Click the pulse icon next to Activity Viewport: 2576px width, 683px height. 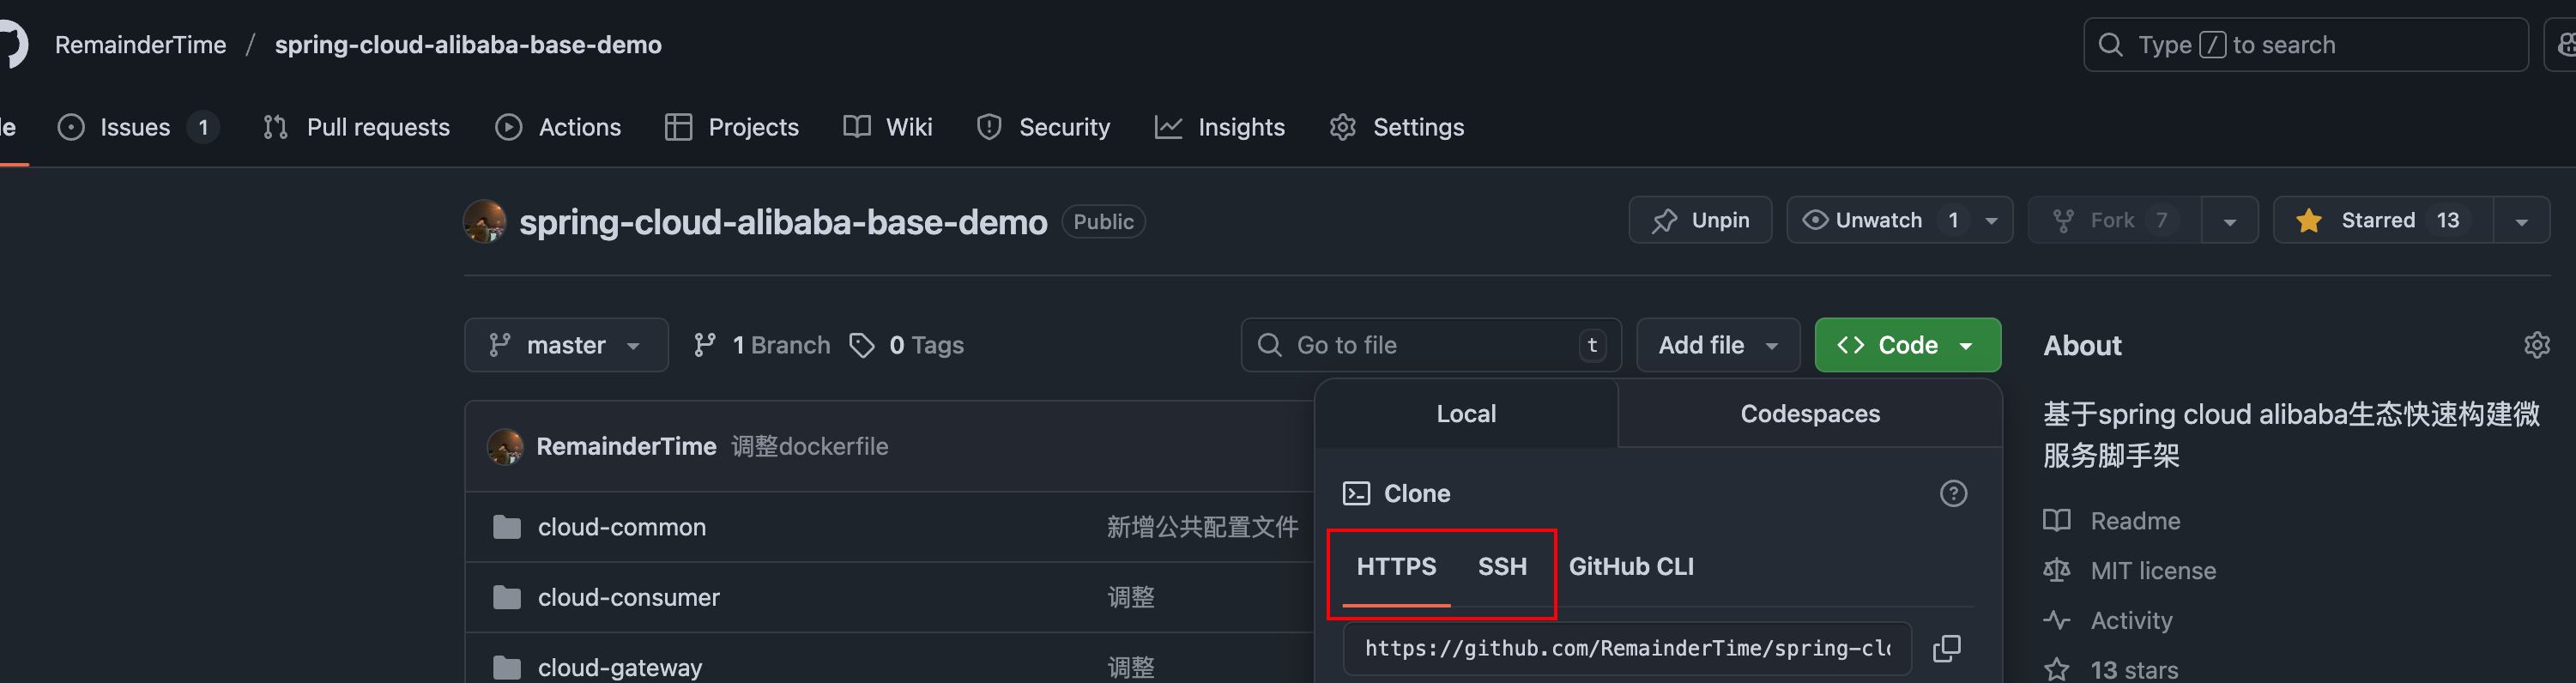2057,620
